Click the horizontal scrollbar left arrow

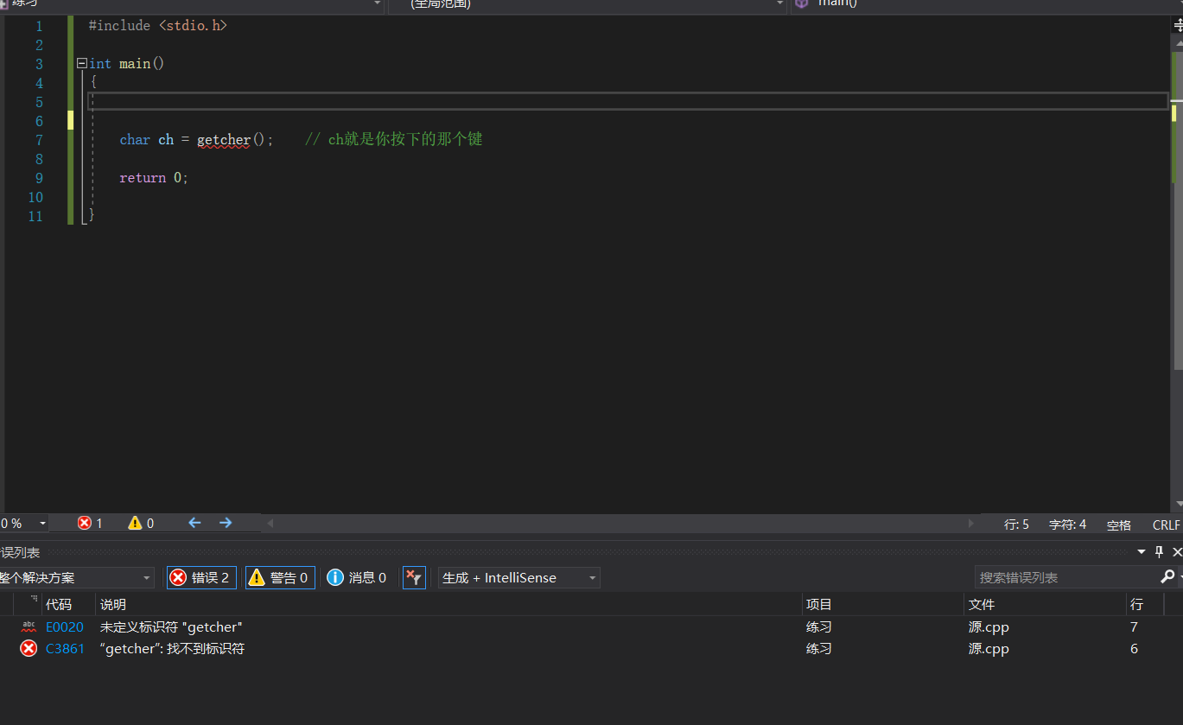pyautogui.click(x=270, y=524)
